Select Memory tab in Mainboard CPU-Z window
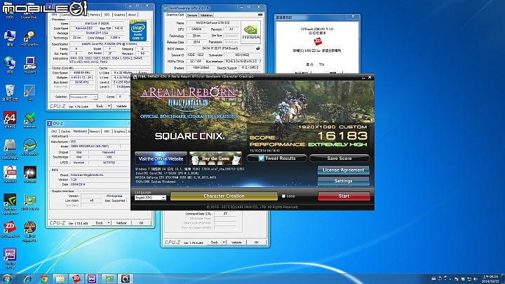 (95, 131)
